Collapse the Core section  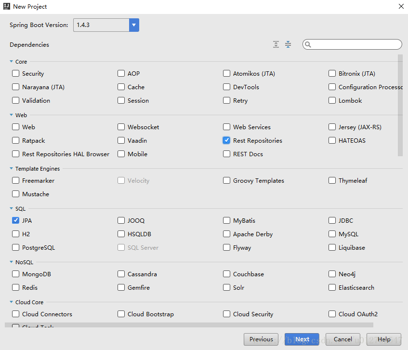pos(11,62)
